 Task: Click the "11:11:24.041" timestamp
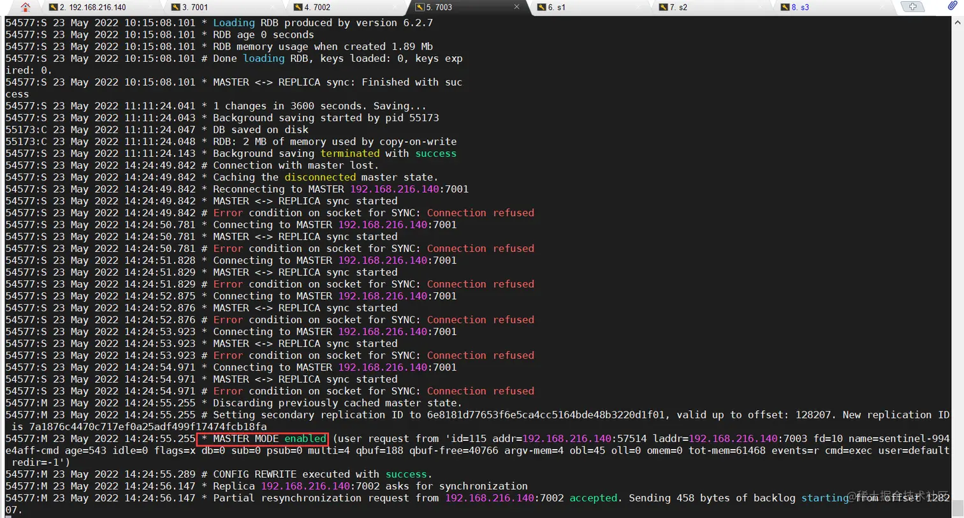pos(159,106)
